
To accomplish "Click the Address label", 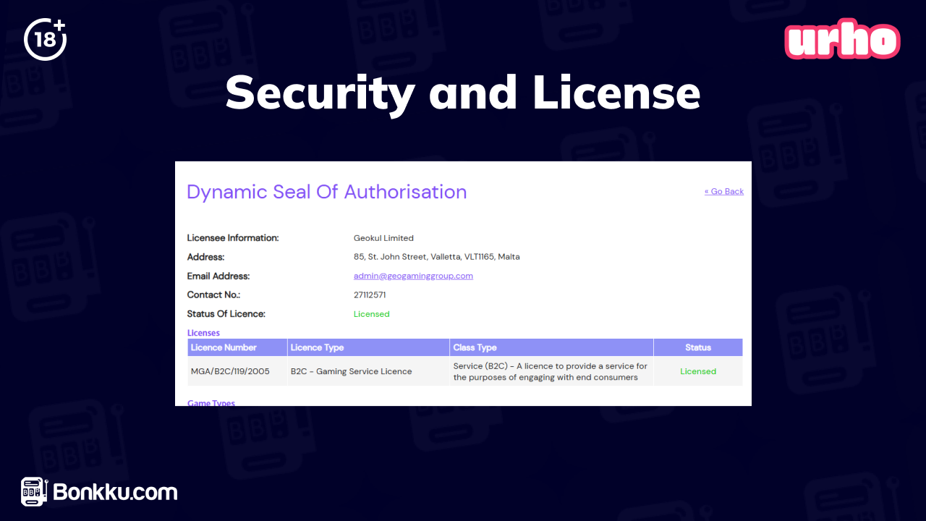I will click(206, 257).
